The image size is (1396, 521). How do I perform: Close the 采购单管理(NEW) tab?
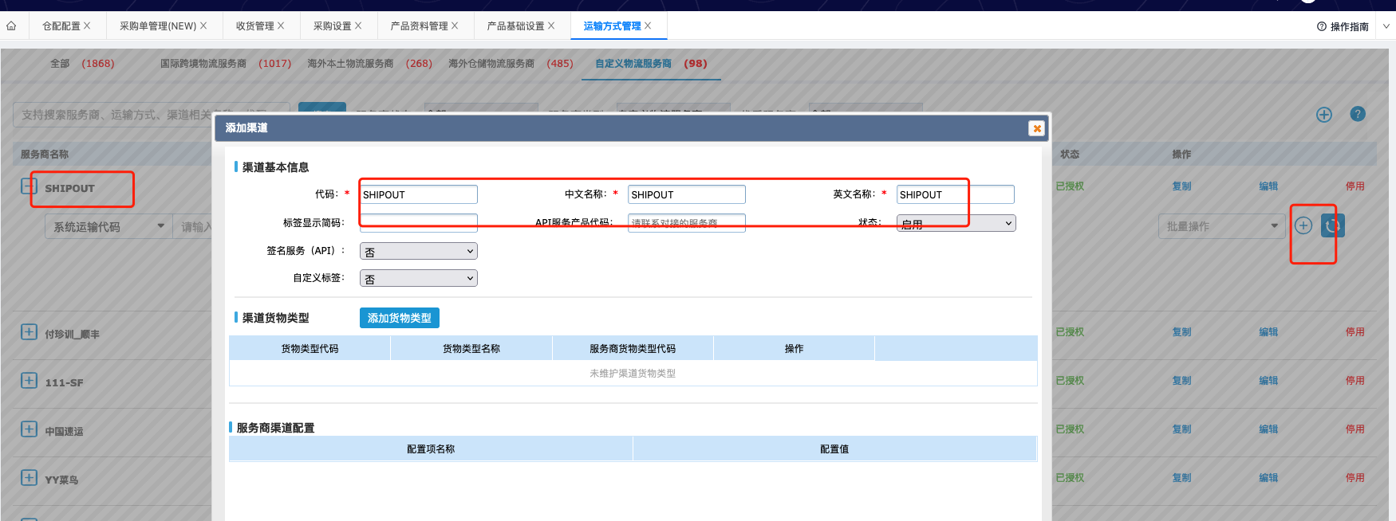pyautogui.click(x=203, y=25)
